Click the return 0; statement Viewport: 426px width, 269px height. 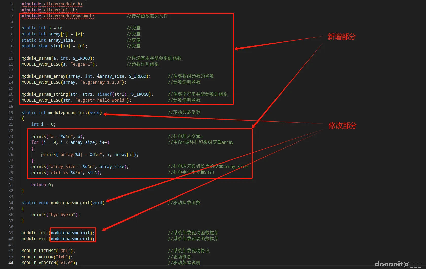[x=42, y=185]
